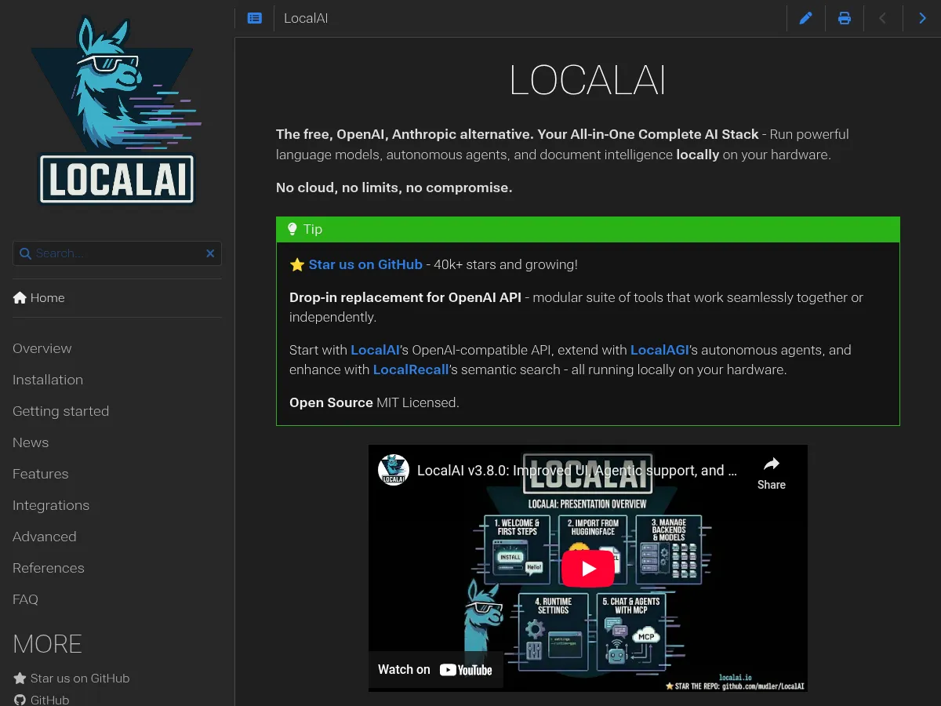Click the LocalAI llama logo
The height and width of the screenshot is (706, 941).
(116, 110)
